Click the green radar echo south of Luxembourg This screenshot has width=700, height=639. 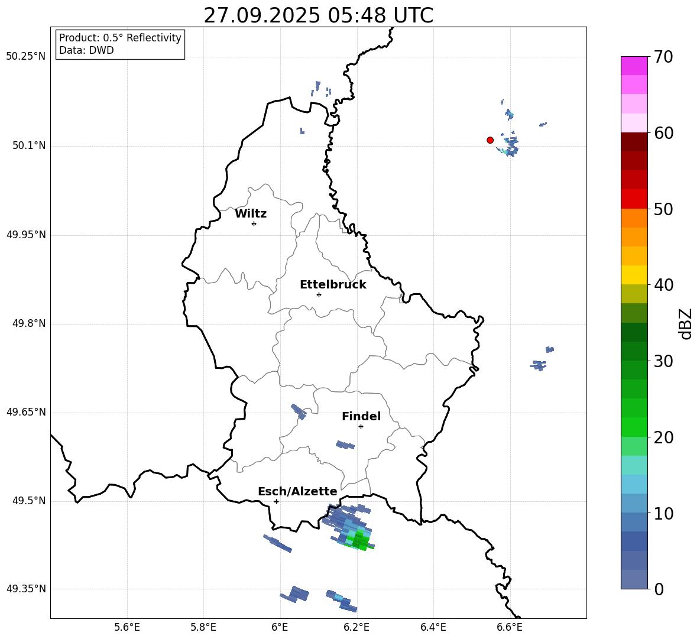pos(360,541)
